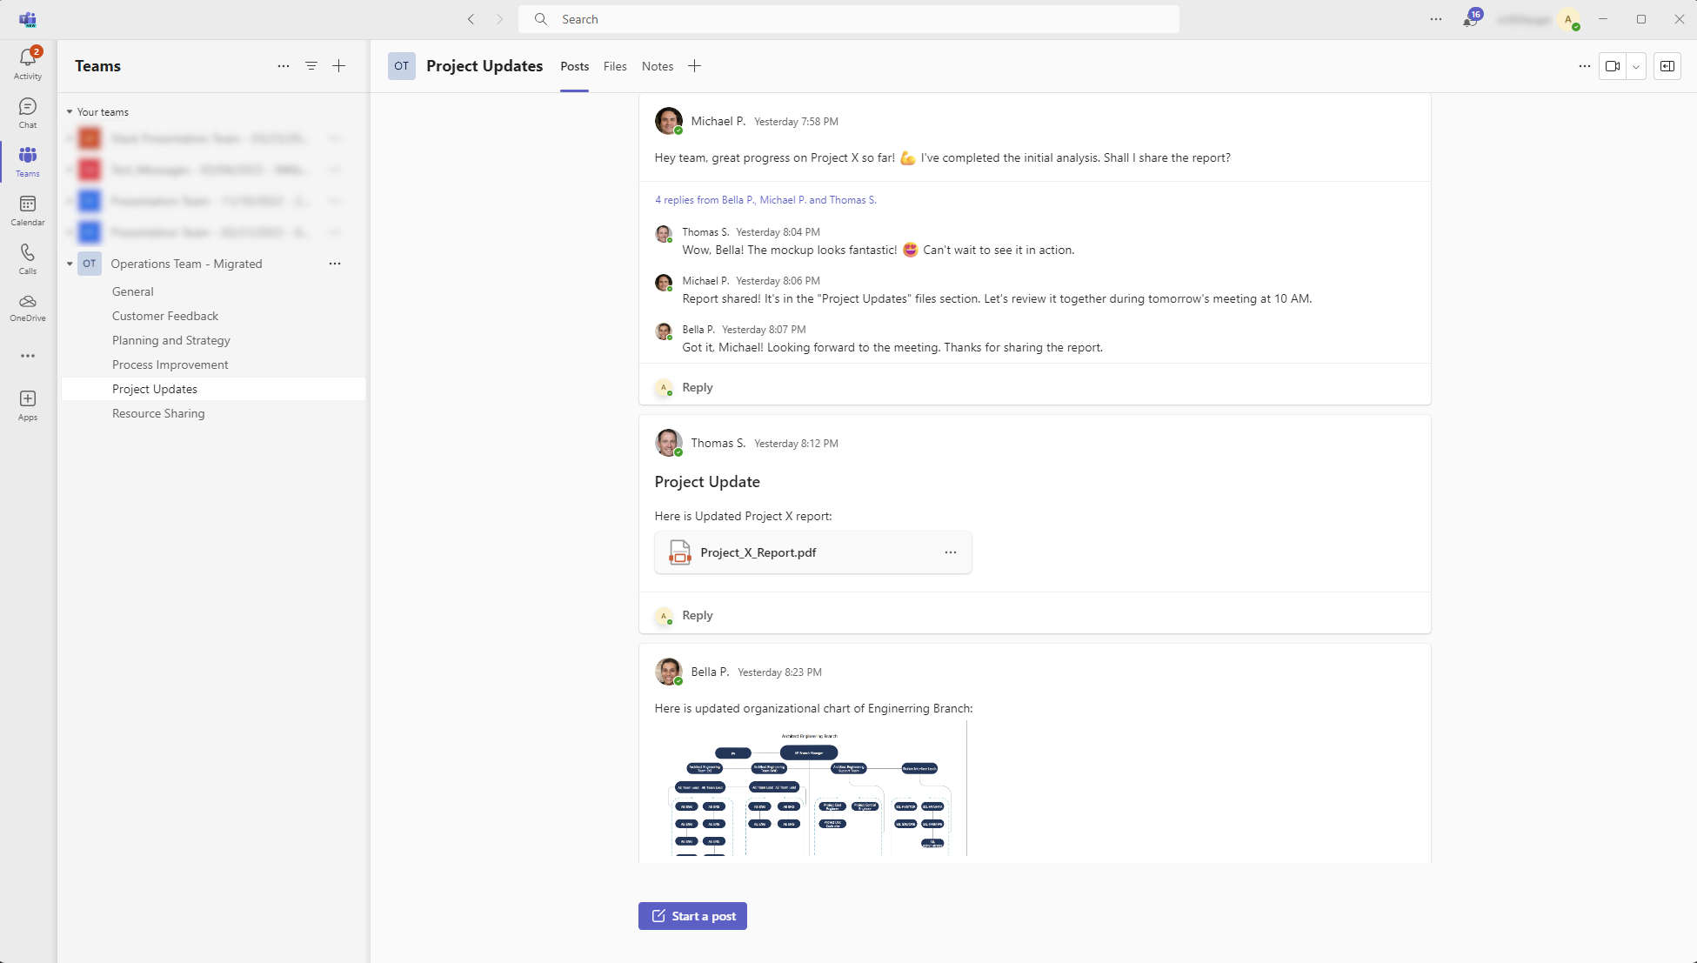1697x963 pixels.
Task: Click the Search input field
Action: click(848, 19)
